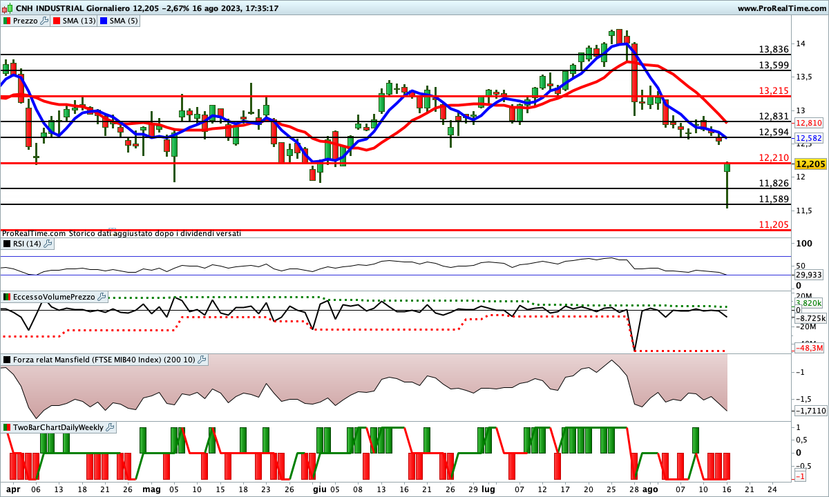Click the 29,933 RSI value tag
This screenshot has height=497, width=829.
pyautogui.click(x=810, y=274)
